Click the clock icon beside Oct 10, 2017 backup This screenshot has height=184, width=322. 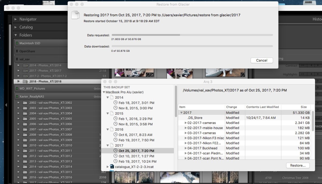click(x=116, y=156)
